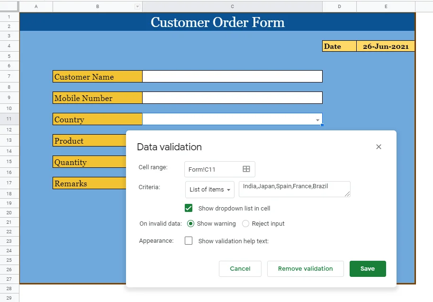The width and height of the screenshot is (433, 302).
Task: Click the select data range grid icon
Action: 246,169
